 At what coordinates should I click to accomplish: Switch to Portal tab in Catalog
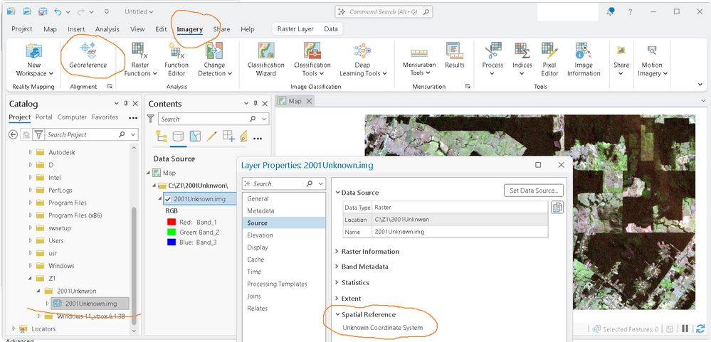[44, 117]
